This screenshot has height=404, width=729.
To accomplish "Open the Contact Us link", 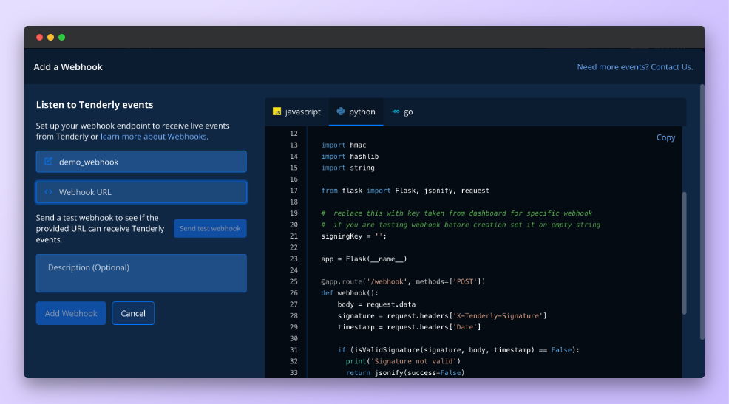I will (x=671, y=67).
